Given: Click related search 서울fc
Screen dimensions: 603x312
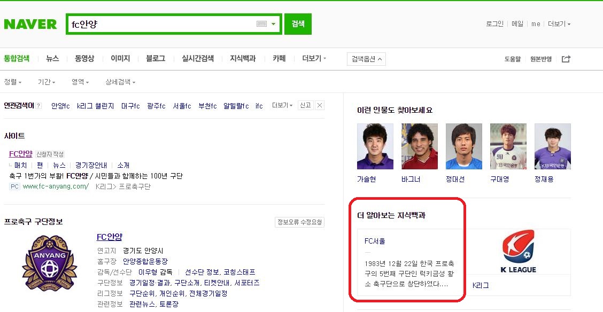Looking at the screenshot, I should point(182,106).
